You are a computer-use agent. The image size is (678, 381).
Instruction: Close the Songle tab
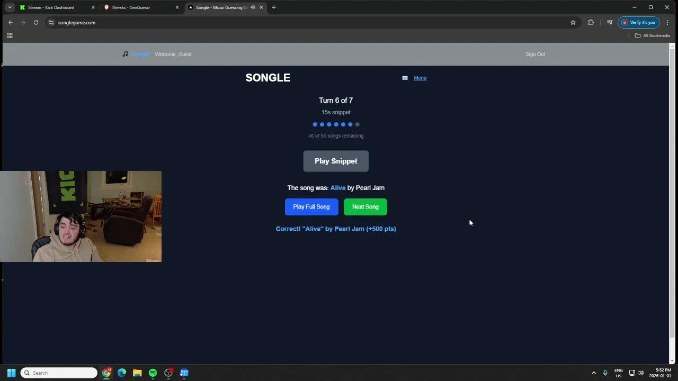click(261, 7)
